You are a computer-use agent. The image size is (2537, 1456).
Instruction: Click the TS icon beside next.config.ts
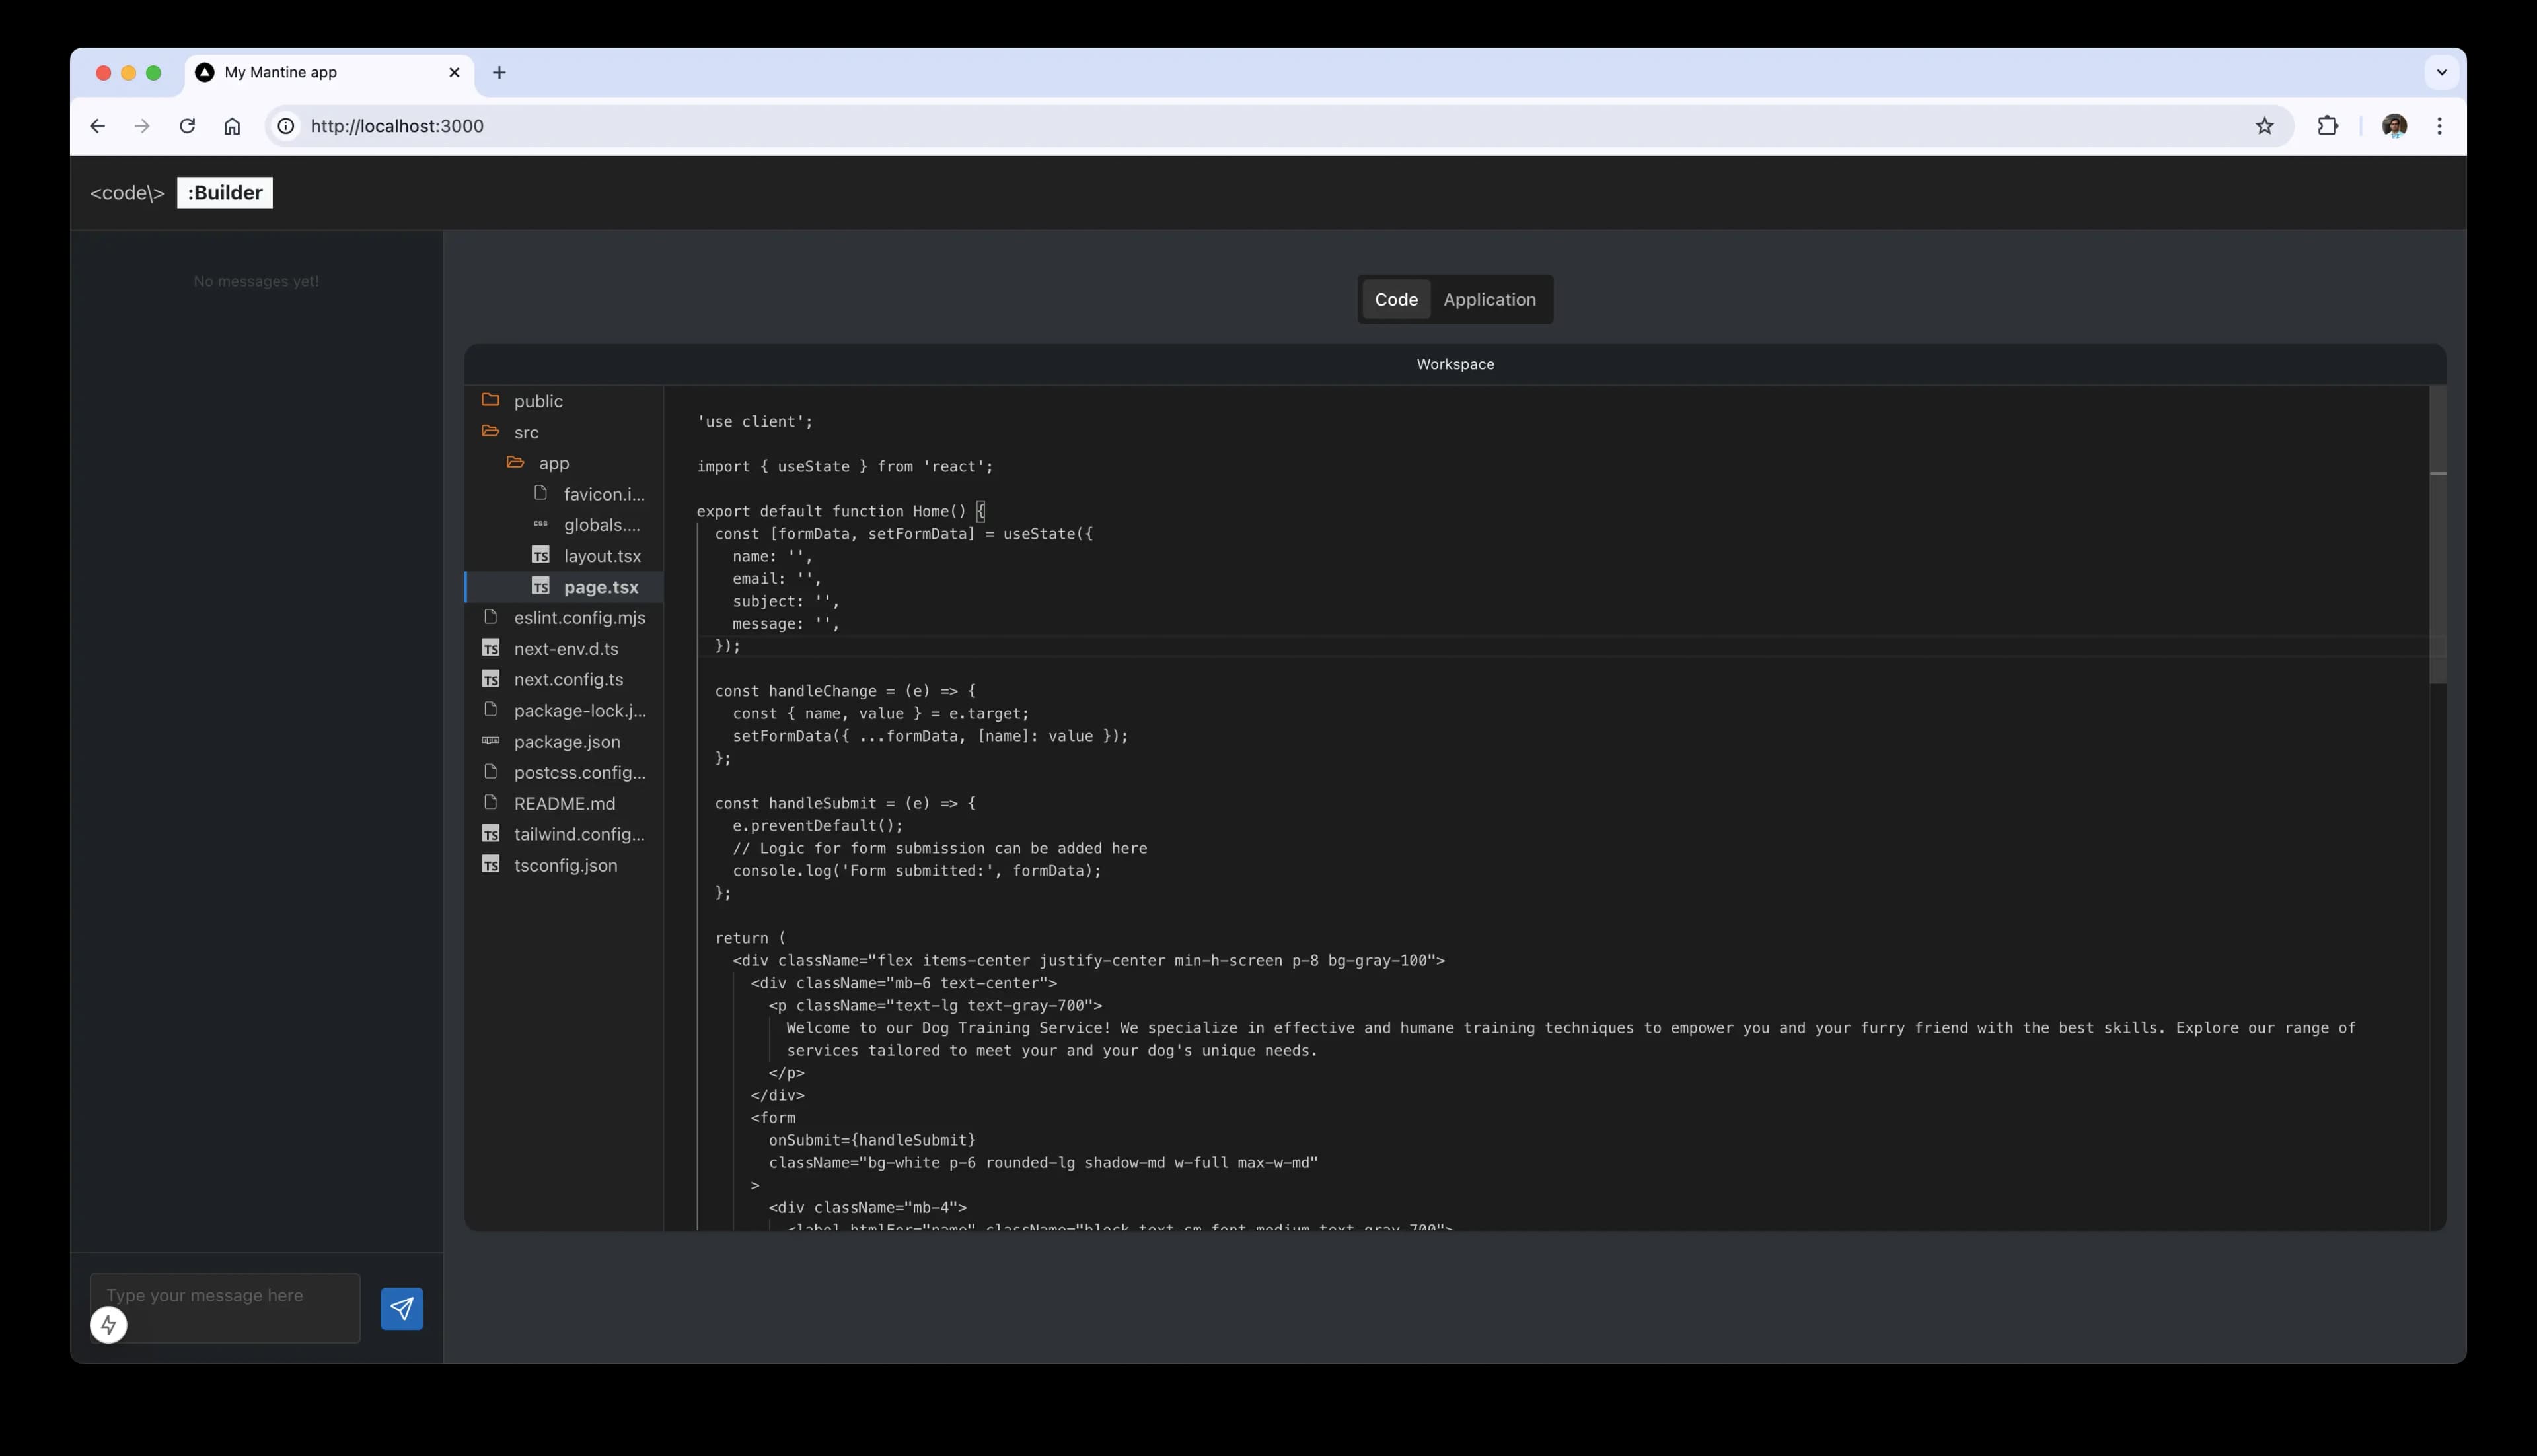click(490, 679)
